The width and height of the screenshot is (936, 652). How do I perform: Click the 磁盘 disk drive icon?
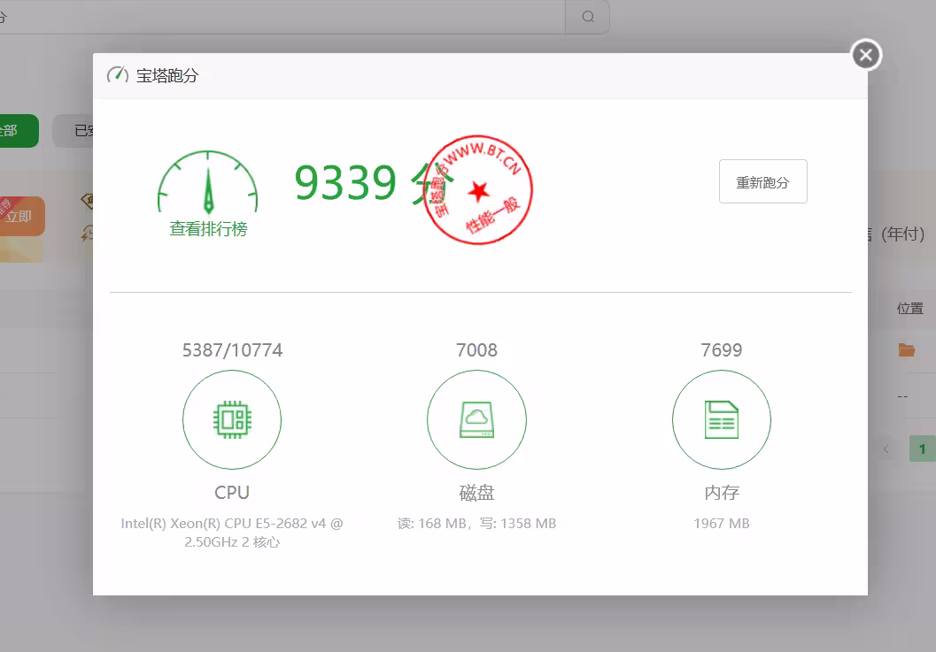[476, 419]
